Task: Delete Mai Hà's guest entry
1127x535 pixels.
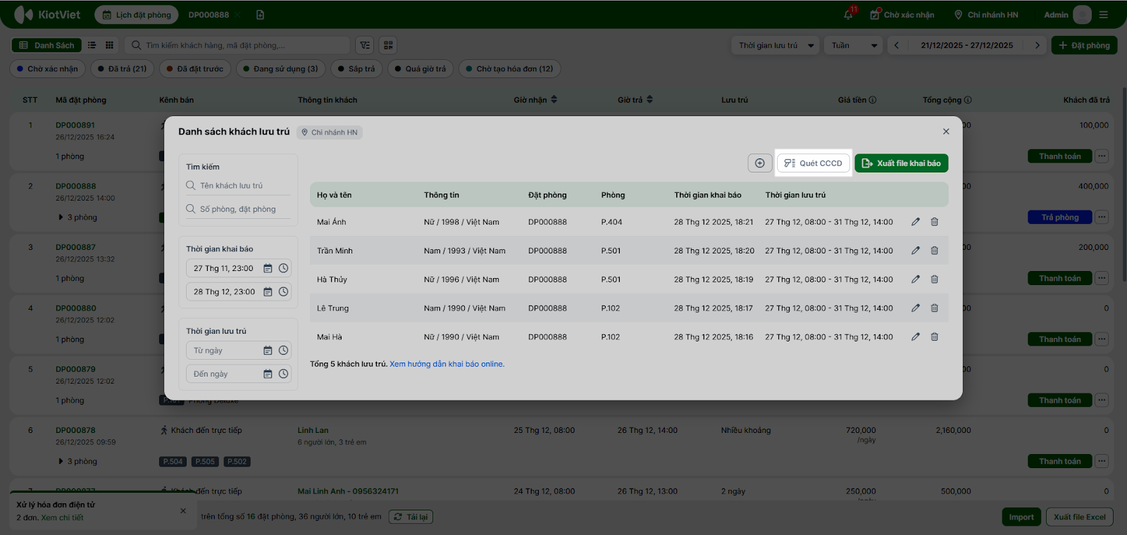Action: pyautogui.click(x=934, y=337)
